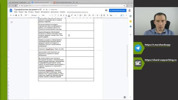The height and width of the screenshot is (100, 178).
Task: Add comment from toolbar
Action: click(78, 15)
